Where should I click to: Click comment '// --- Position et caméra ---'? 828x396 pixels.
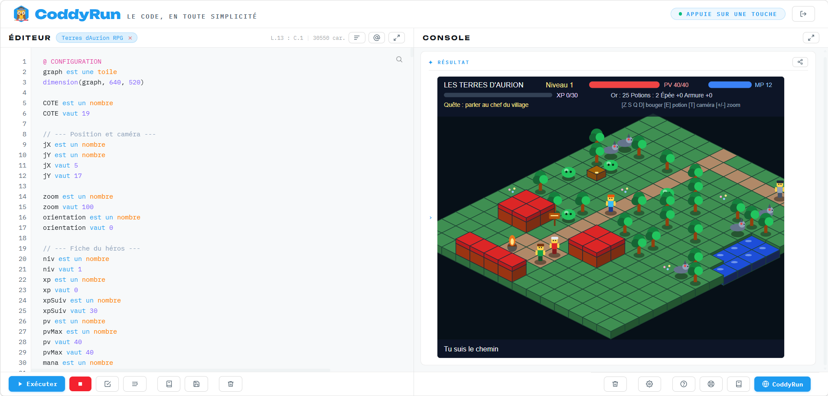click(x=99, y=134)
